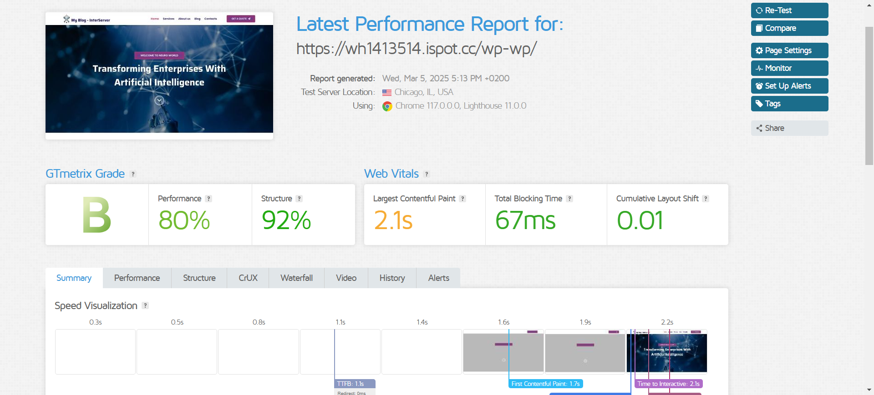
Task: Click the Structure score question mark icon
Action: [299, 199]
